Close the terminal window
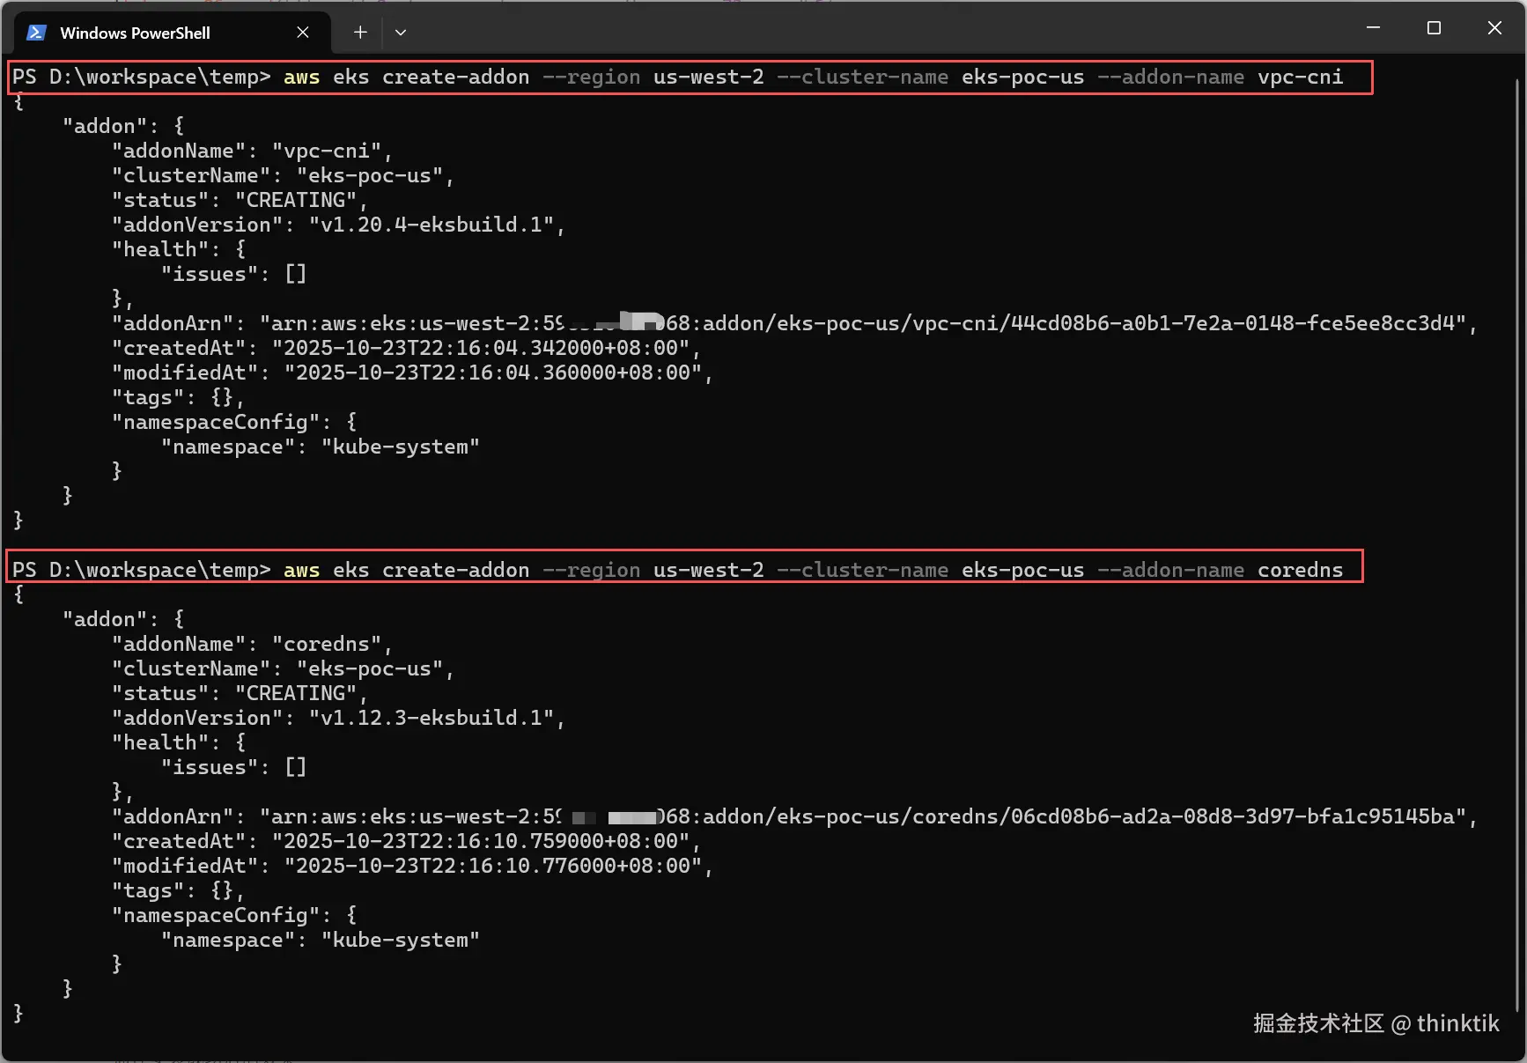Image resolution: width=1527 pixels, height=1063 pixels. pyautogui.click(x=1494, y=28)
